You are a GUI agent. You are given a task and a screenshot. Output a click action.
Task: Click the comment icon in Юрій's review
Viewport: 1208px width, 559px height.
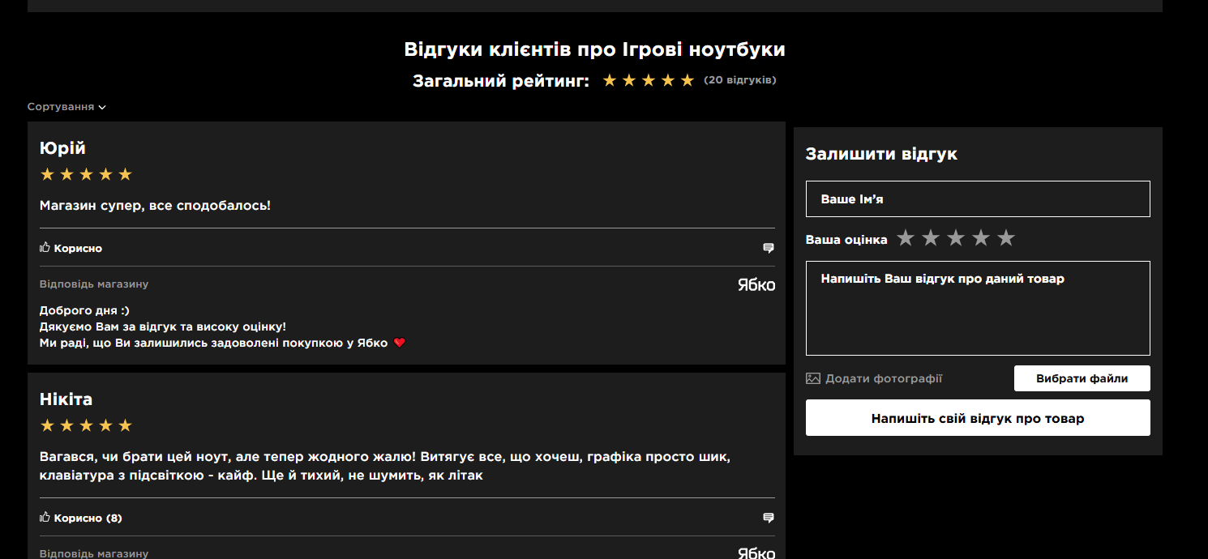click(x=769, y=248)
